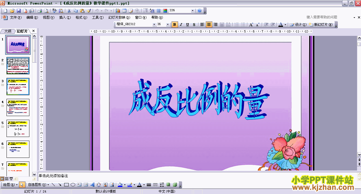Viewport: 361px width, 194px height.
Task: Open the 插入(I) menu
Action: (x=65, y=18)
